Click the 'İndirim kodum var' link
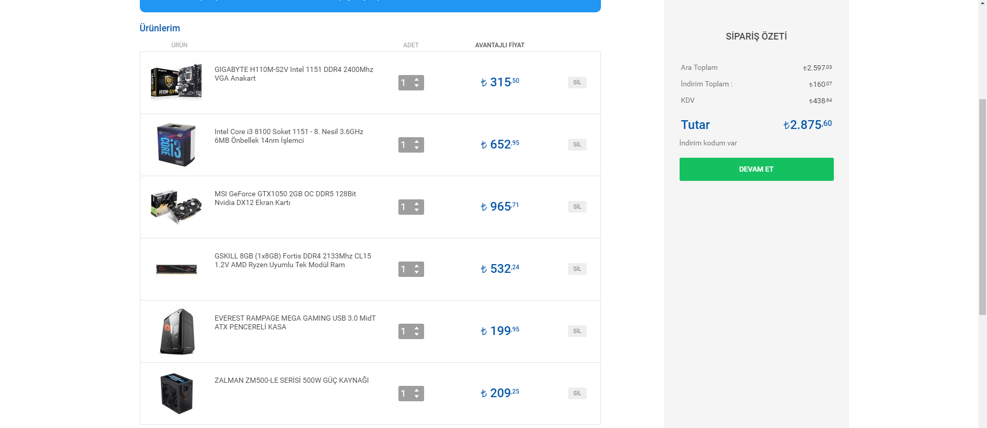This screenshot has height=428, width=987. [x=708, y=143]
